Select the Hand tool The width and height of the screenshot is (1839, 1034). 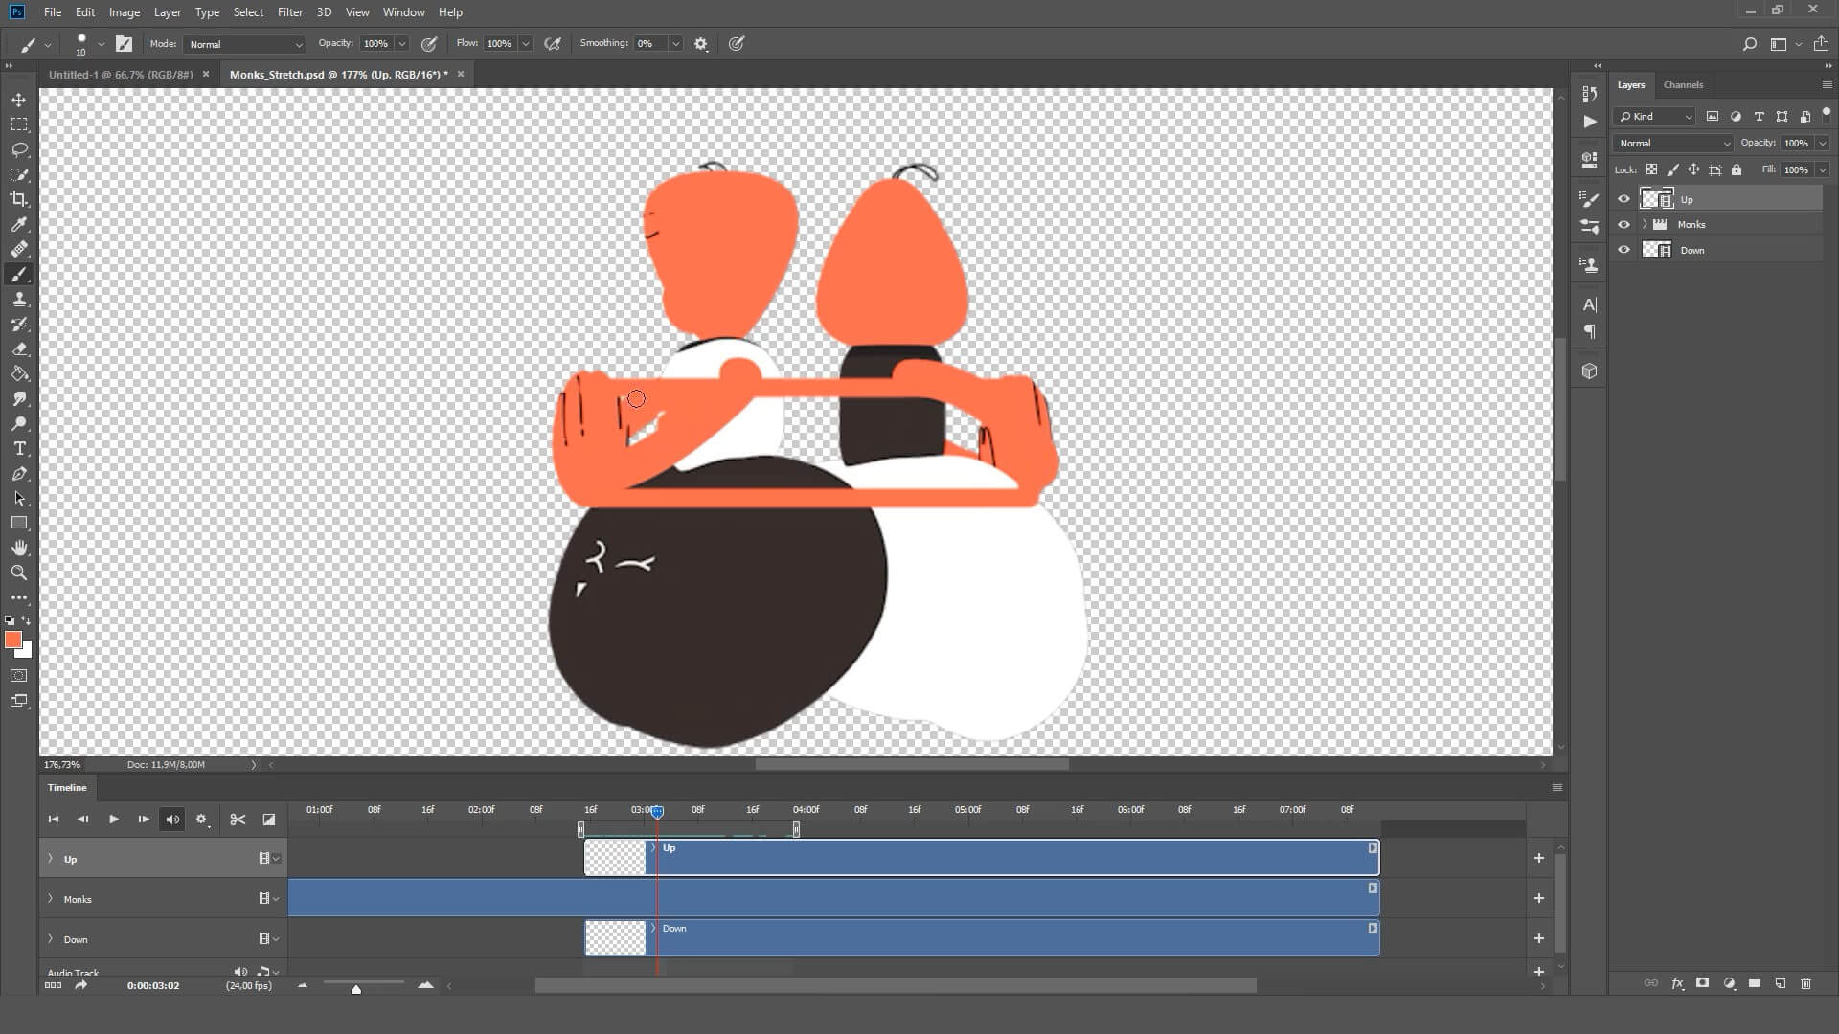point(19,548)
